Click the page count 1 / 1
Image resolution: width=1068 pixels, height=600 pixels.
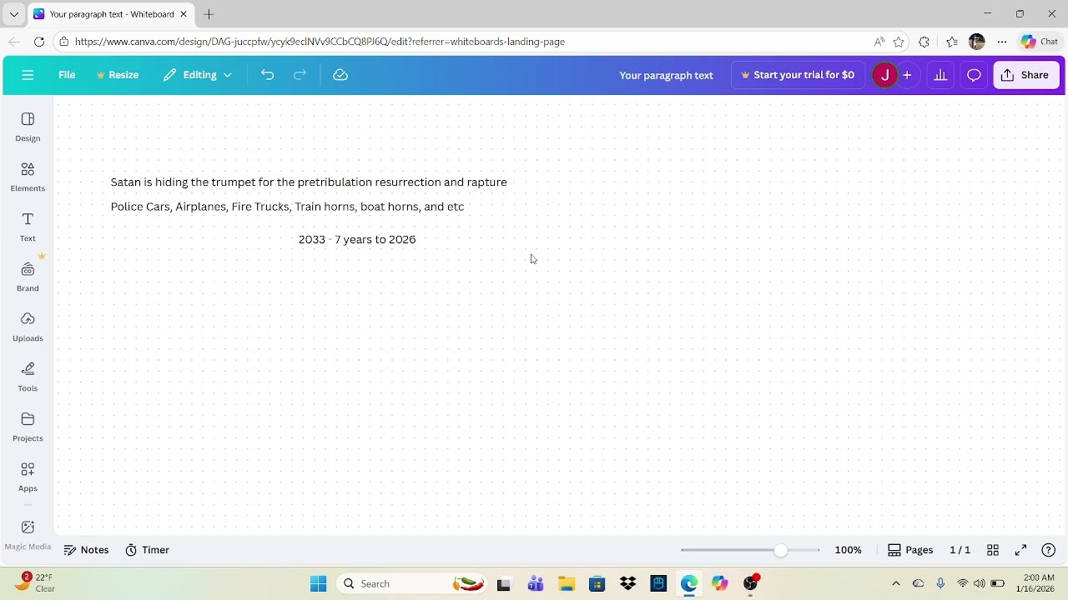pyautogui.click(x=960, y=550)
